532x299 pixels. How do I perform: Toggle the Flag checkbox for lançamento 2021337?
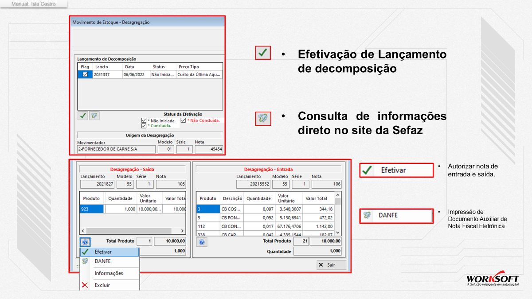[x=85, y=75]
